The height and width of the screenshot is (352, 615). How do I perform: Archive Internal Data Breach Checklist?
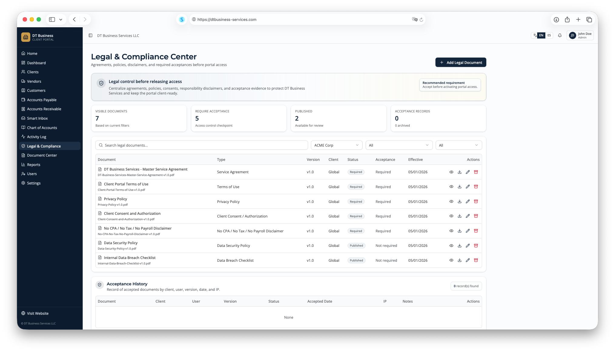(476, 260)
